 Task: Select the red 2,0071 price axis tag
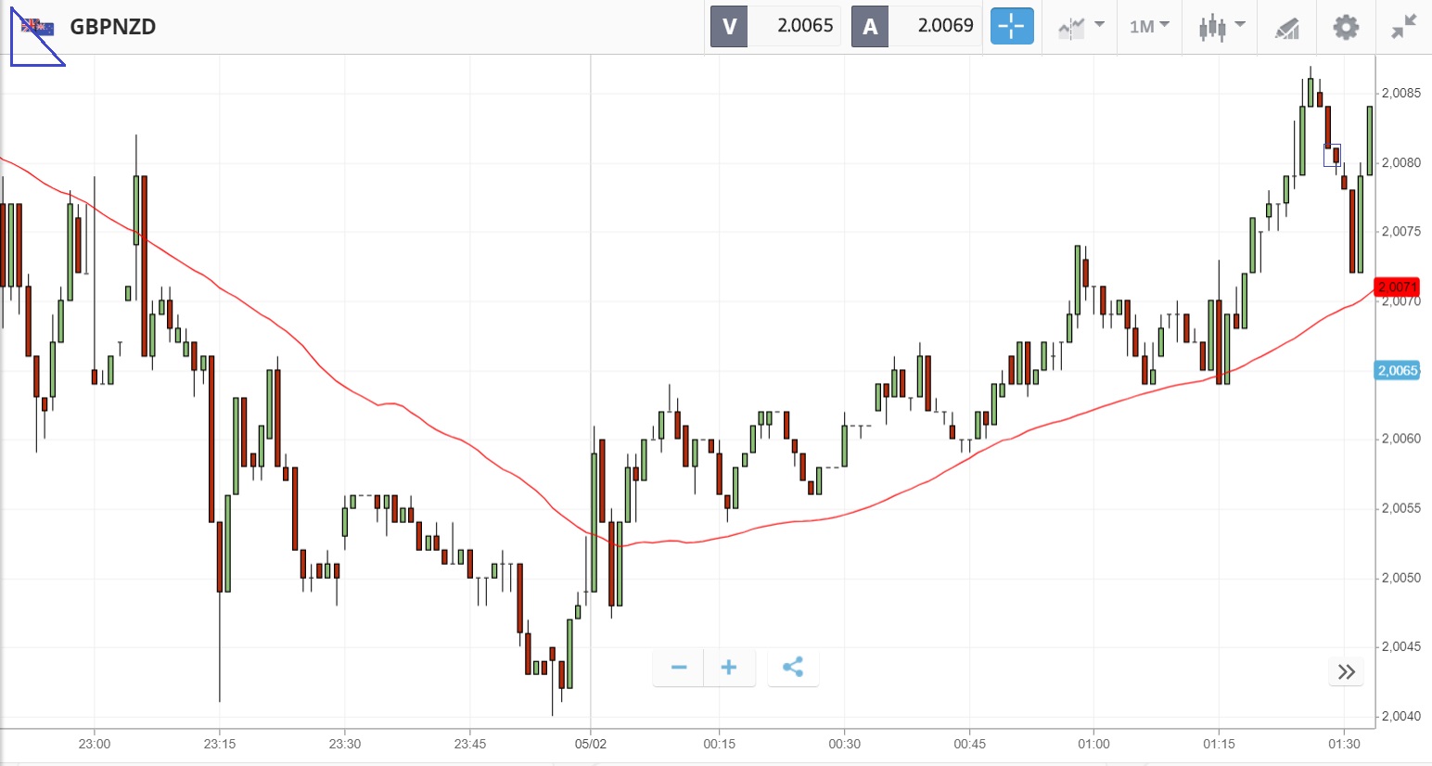tap(1397, 287)
